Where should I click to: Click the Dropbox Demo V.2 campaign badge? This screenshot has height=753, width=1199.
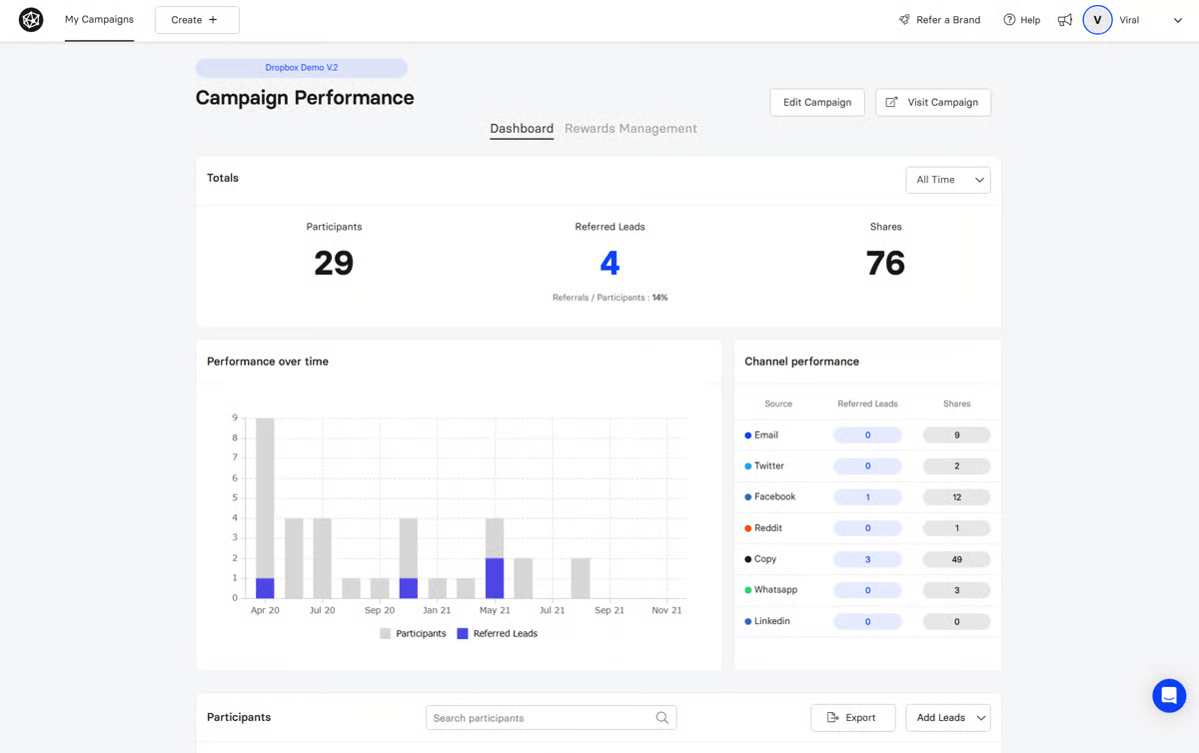click(302, 68)
